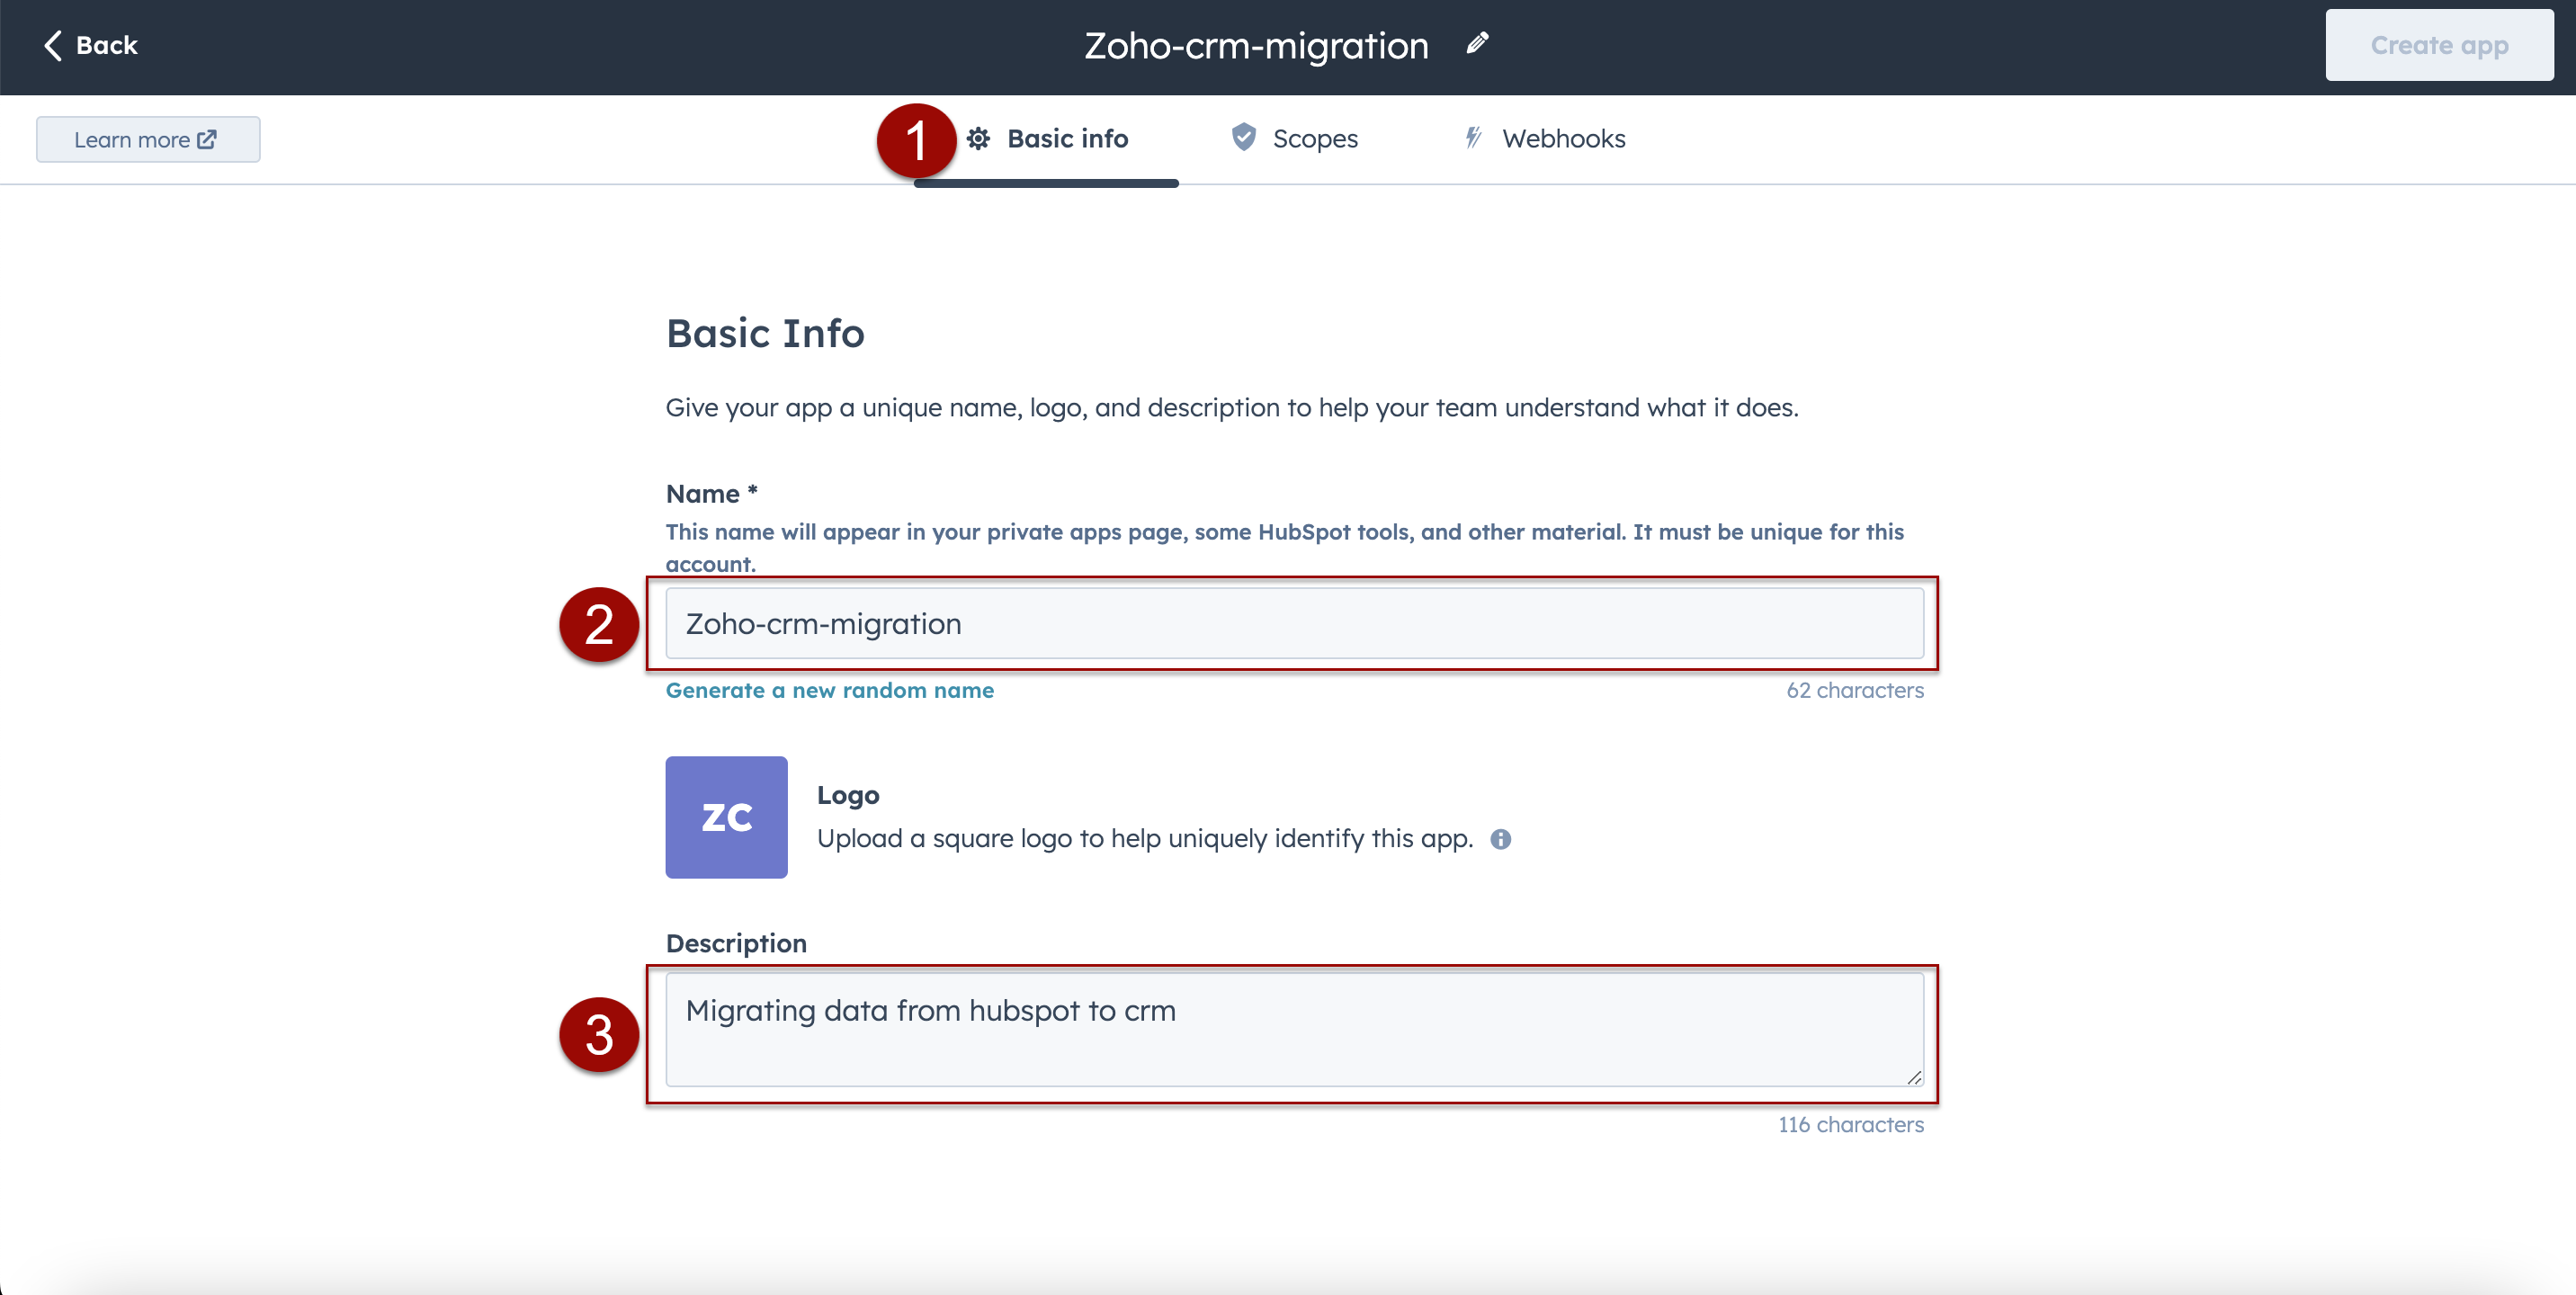The image size is (2576, 1295).
Task: Click the external link icon on Learn more
Action: pos(207,140)
